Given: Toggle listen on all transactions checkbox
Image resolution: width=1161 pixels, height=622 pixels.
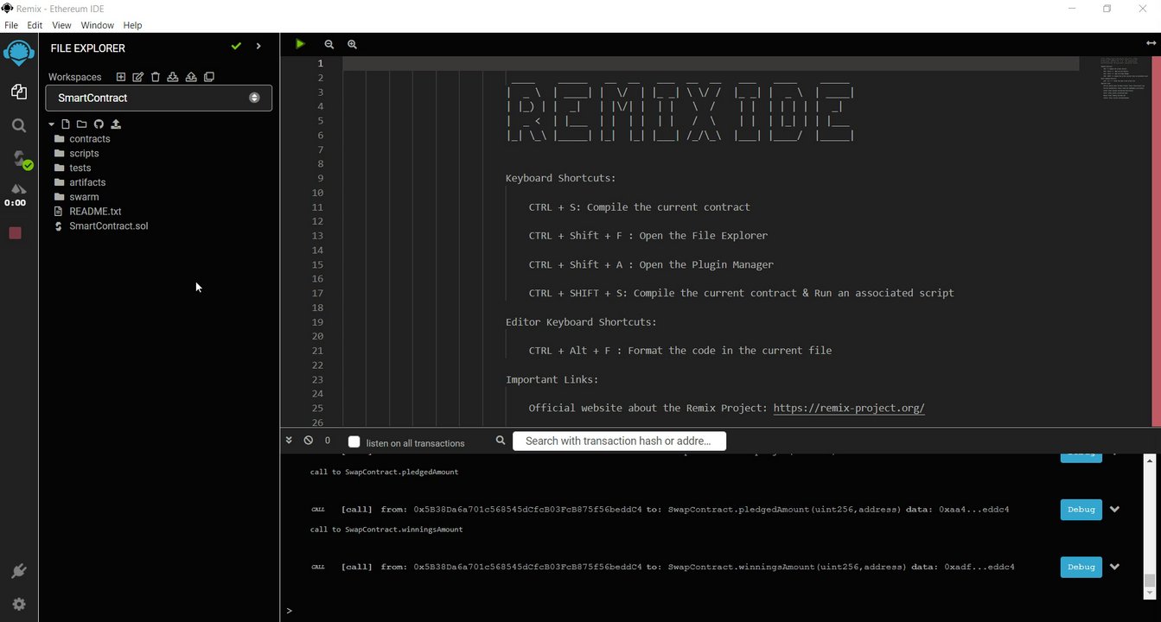Looking at the screenshot, I should [x=354, y=441].
